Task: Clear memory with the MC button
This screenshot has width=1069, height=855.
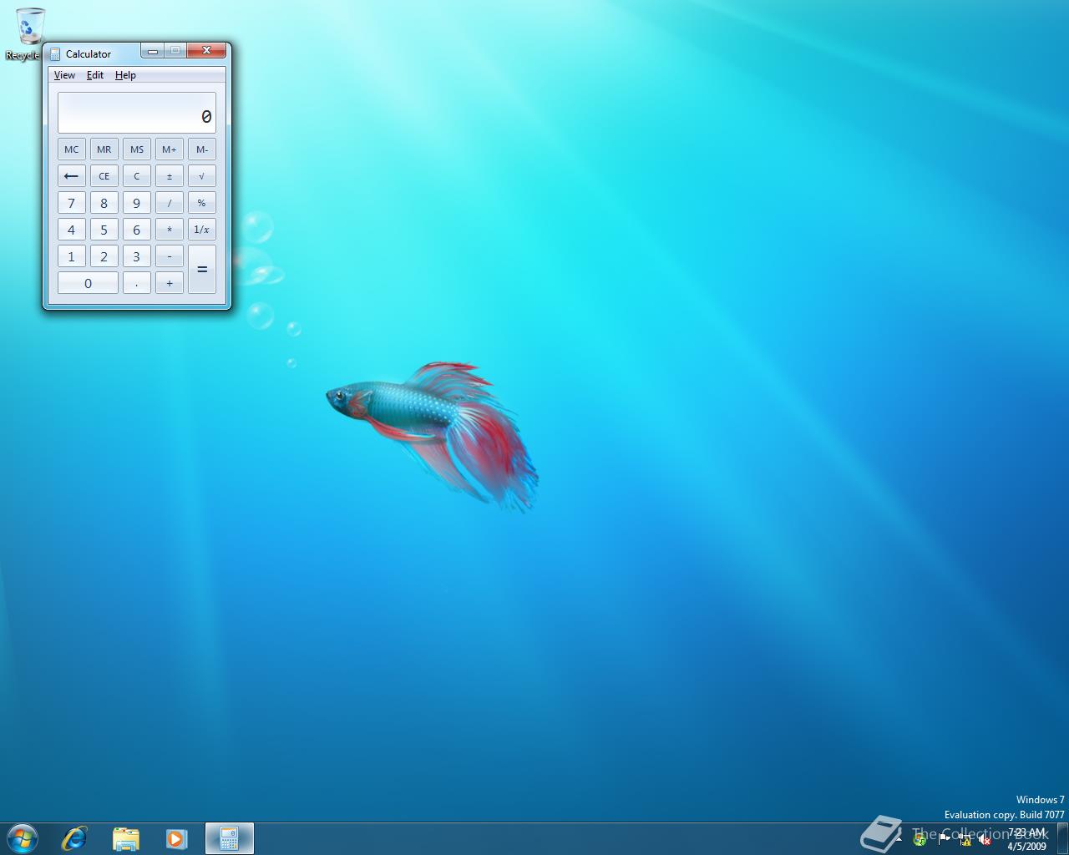Action: click(71, 149)
